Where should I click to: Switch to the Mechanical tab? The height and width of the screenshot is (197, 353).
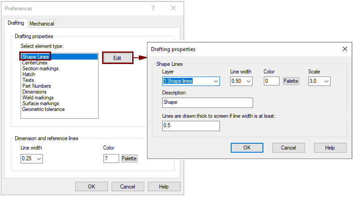[42, 24]
